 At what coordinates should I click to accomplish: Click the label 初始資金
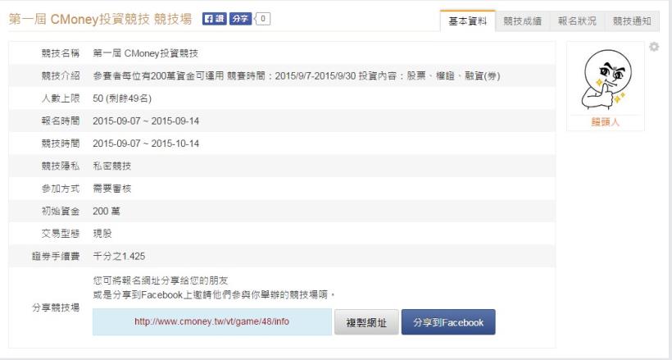coord(61,211)
